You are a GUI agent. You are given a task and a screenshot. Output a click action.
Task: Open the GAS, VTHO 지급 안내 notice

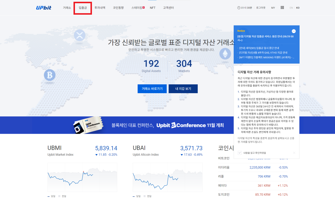(x=263, y=52)
